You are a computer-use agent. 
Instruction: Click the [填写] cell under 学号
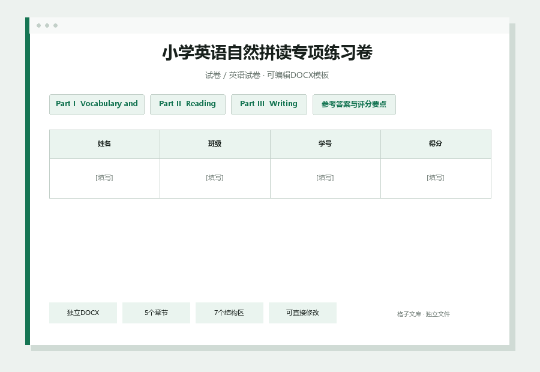coord(325,178)
